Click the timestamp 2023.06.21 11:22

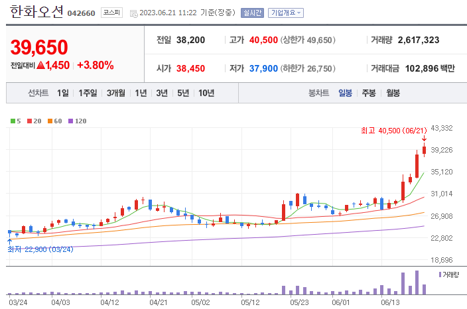pos(168,13)
